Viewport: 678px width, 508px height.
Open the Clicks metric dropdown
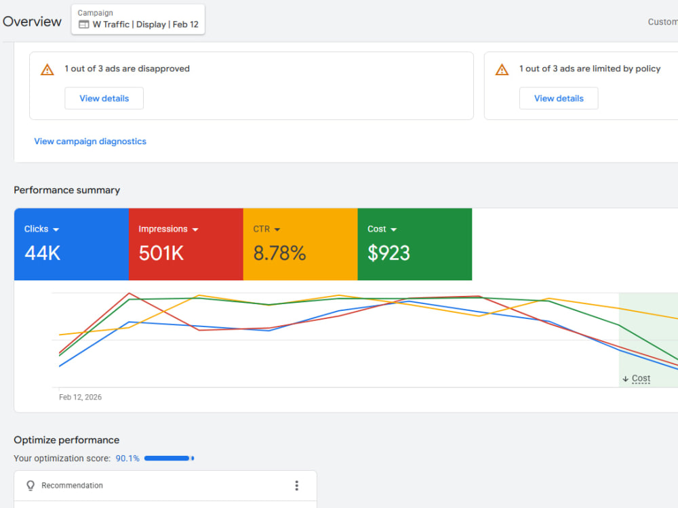[x=41, y=229]
